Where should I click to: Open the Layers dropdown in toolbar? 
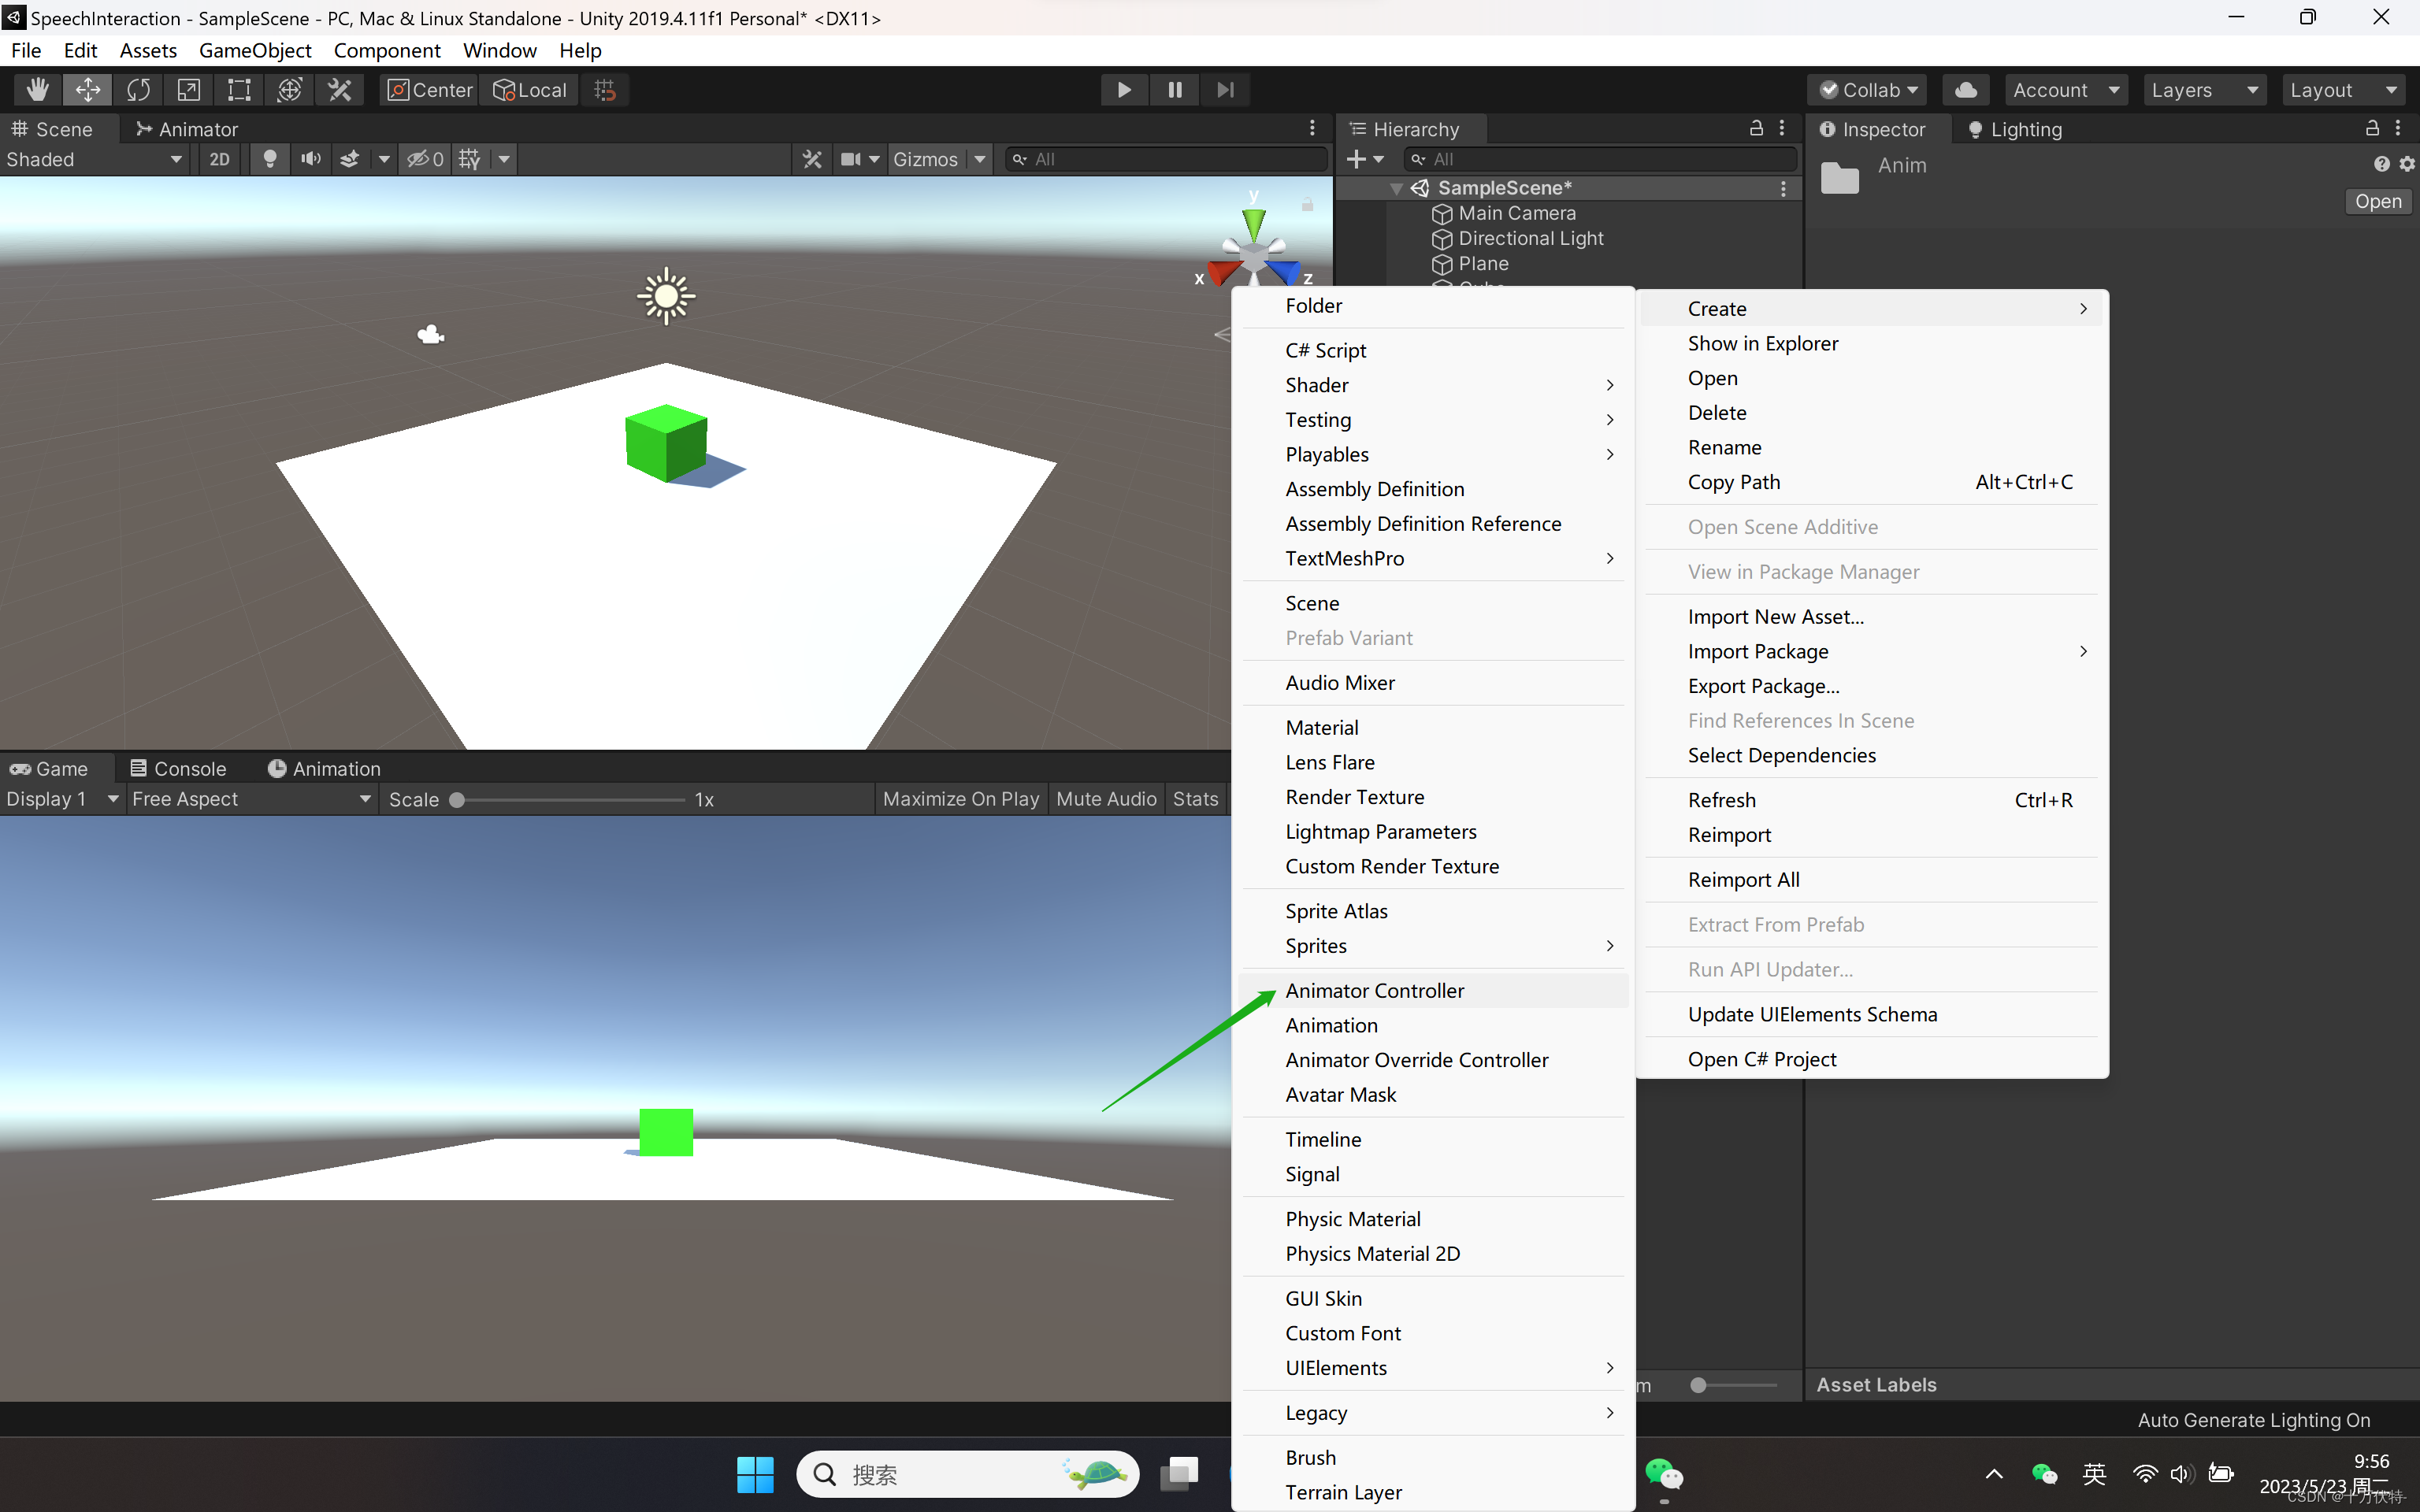[x=2203, y=89]
